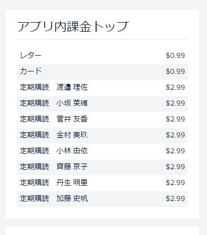Click $2.99 price beside 齊藤 京子
The width and height of the screenshot is (207, 235).
175,167
